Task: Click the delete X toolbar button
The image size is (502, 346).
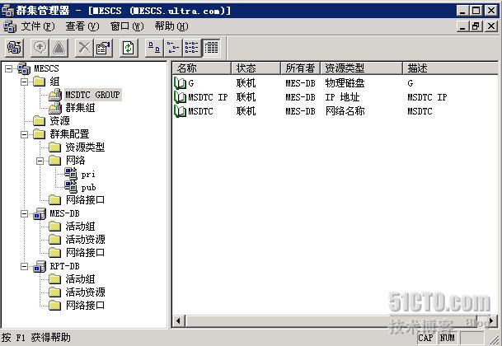Action: 84,48
